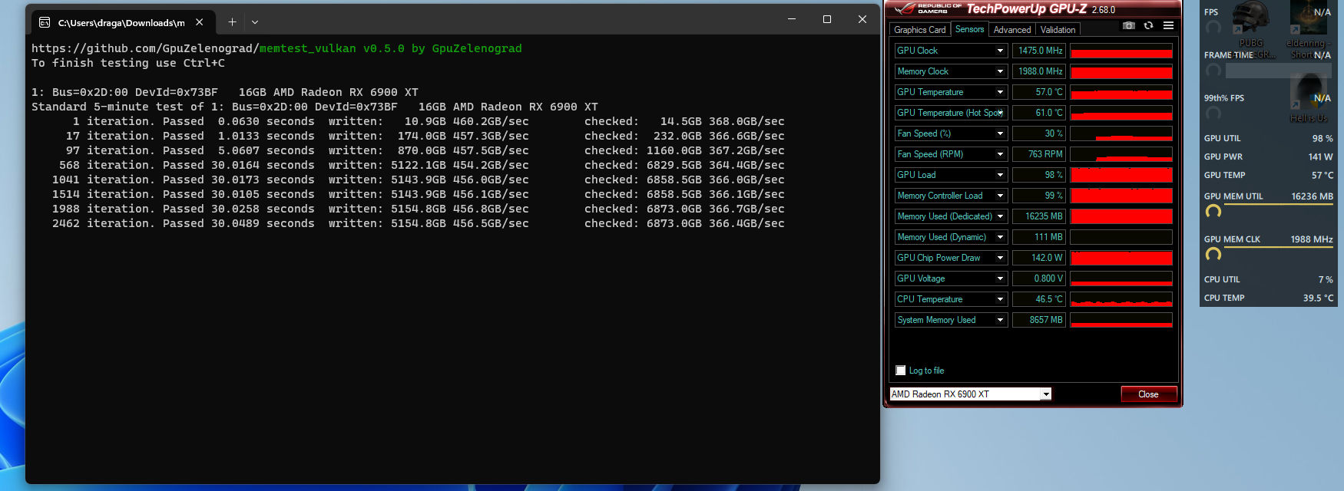This screenshot has width=1344, height=491.
Task: Click the GPU Load history graph
Action: 1121,175
